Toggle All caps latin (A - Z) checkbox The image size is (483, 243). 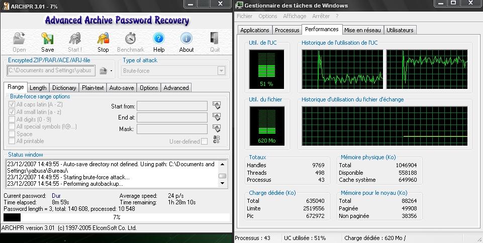pyautogui.click(x=12, y=104)
